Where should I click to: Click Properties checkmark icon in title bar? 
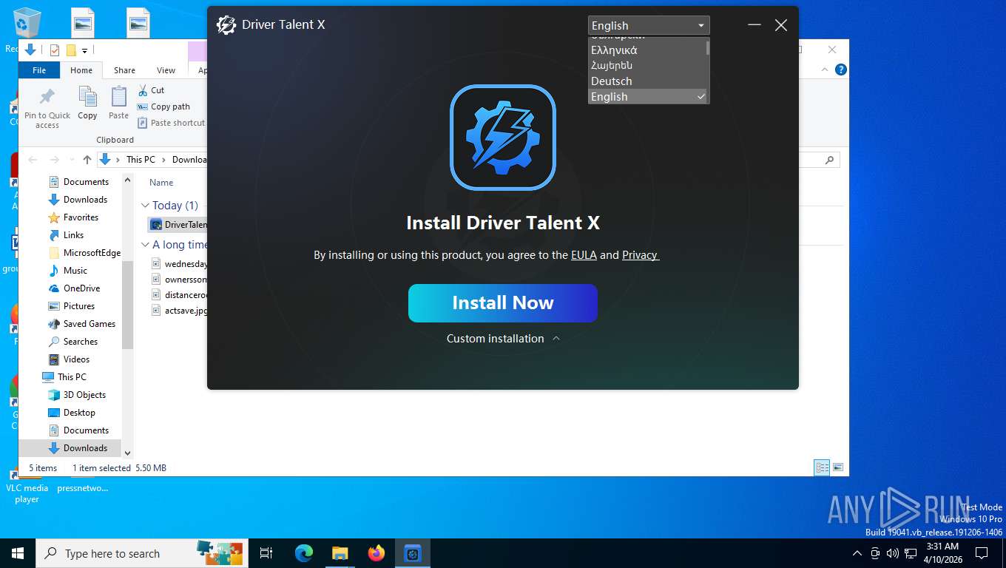(x=55, y=50)
